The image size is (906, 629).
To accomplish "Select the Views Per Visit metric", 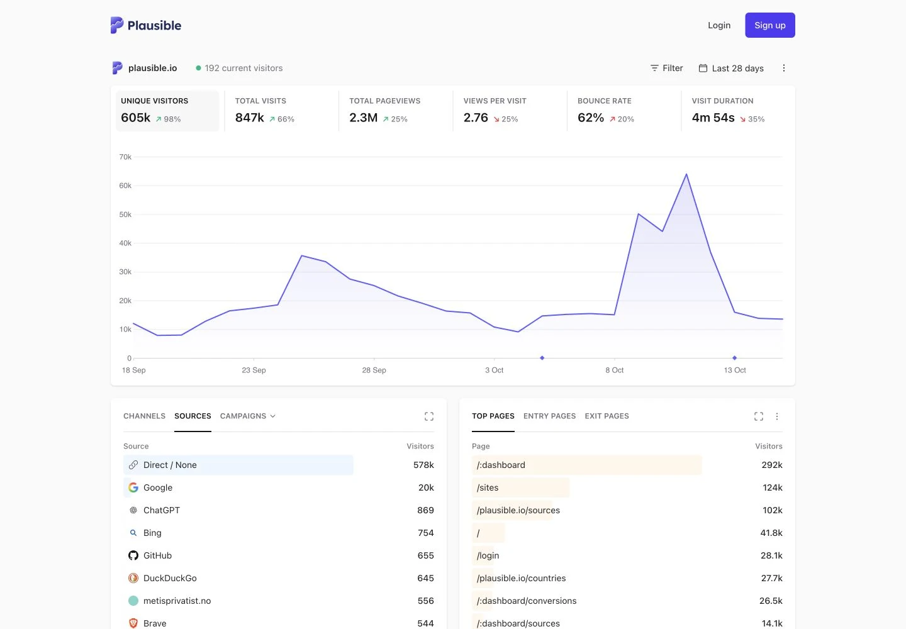I will click(x=510, y=111).
